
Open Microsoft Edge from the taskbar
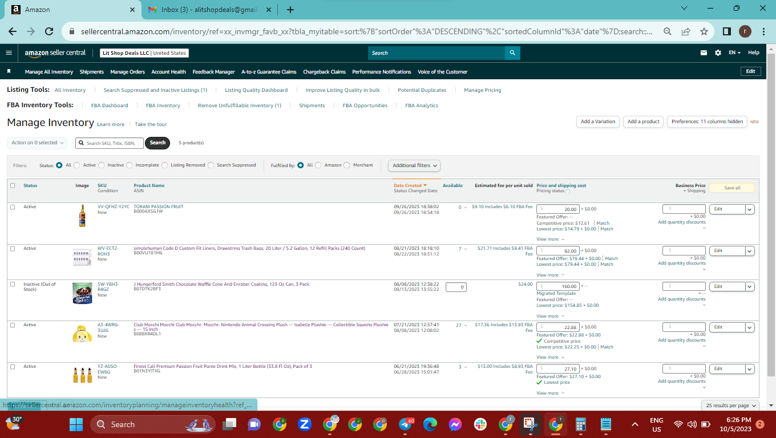[x=430, y=424]
